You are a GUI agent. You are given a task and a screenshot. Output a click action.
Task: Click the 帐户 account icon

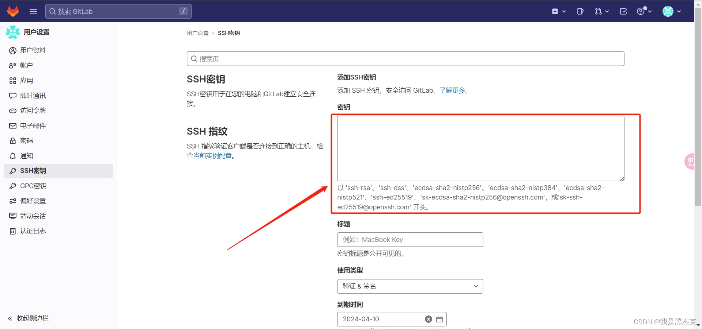tap(13, 66)
